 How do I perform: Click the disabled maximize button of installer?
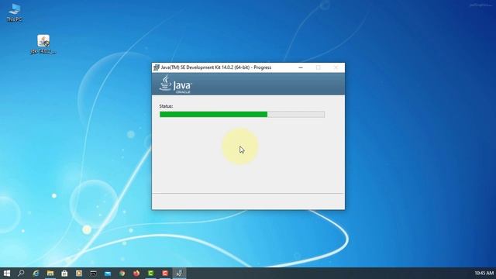(319, 67)
